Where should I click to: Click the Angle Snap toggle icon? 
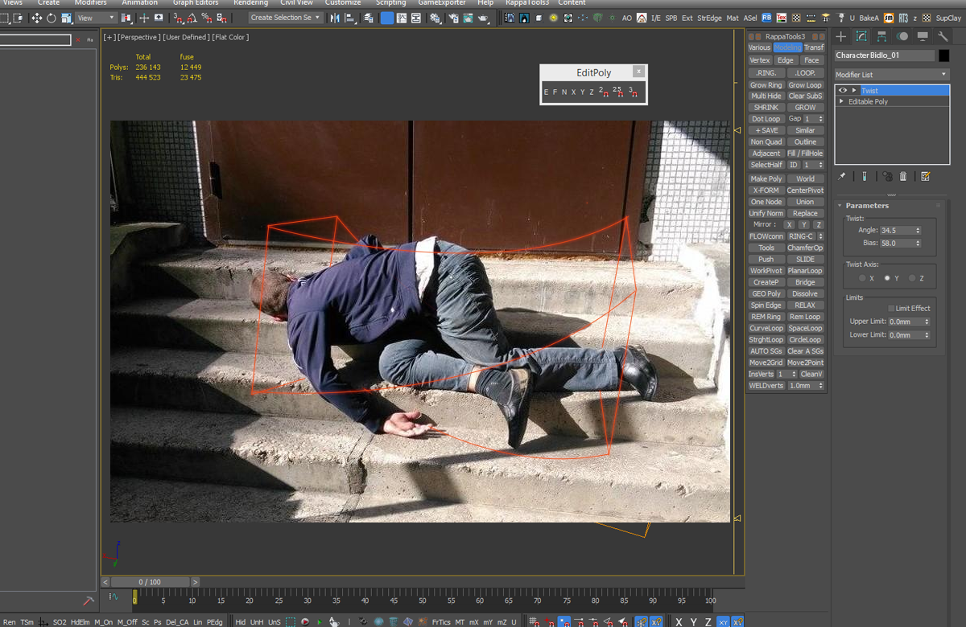pyautogui.click(x=191, y=18)
